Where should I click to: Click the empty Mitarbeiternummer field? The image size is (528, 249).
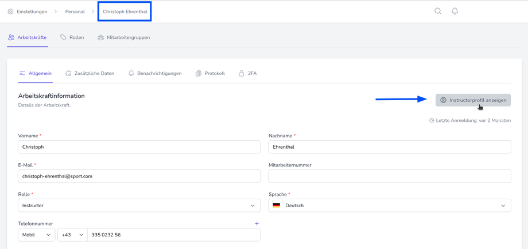(x=389, y=176)
